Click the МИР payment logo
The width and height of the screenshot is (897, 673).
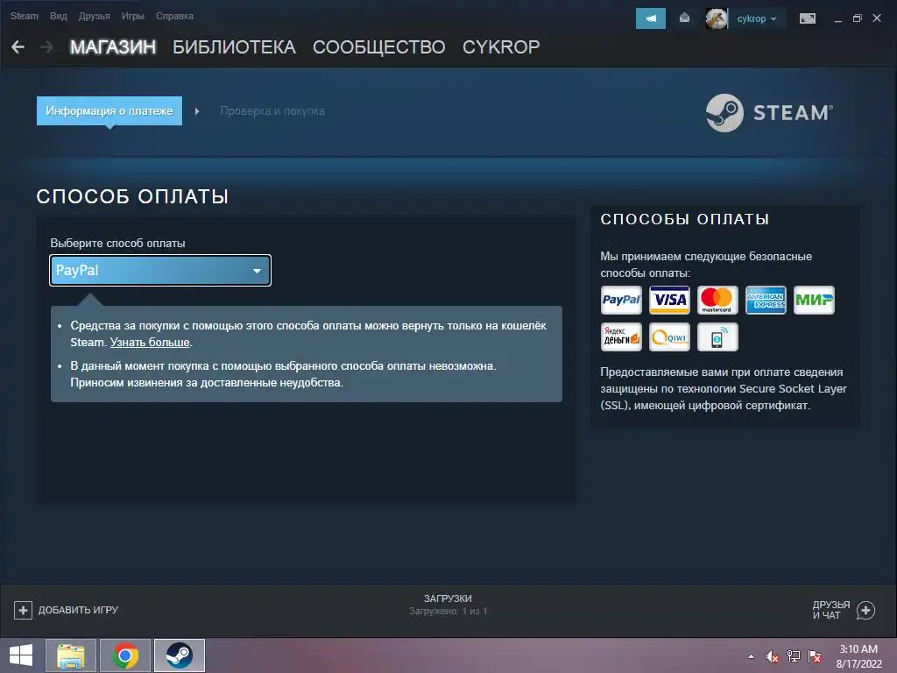point(814,300)
